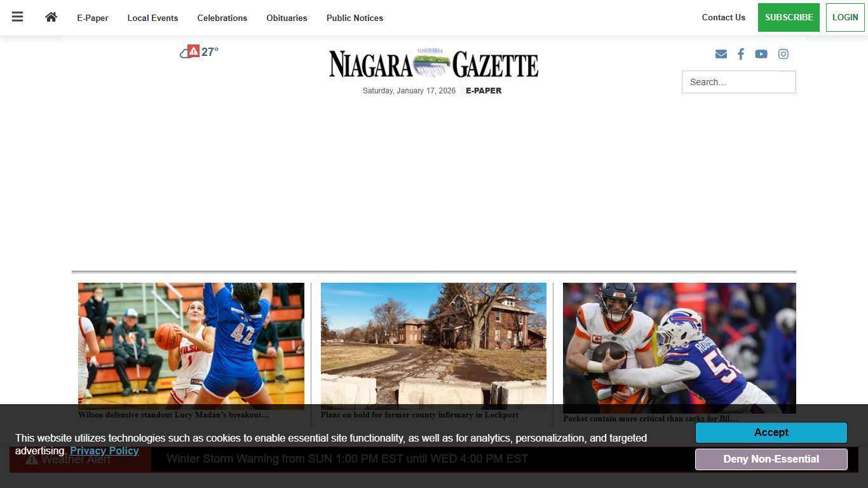
Task: Go to homepage using the home icon
Action: [x=51, y=17]
